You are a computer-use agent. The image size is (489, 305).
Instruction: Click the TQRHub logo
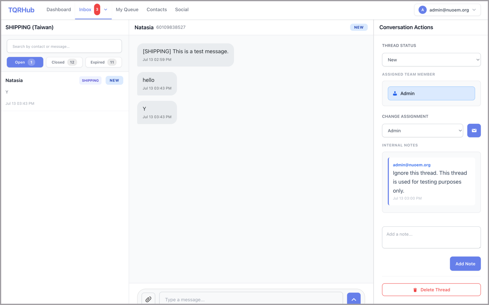[21, 10]
